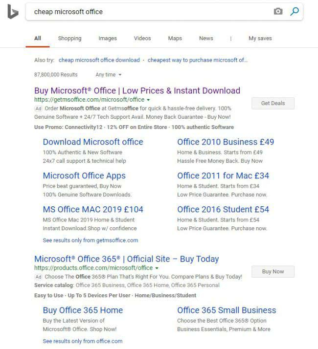The image size is (318, 349).
Task: Click the Get Deals button
Action: point(273,103)
